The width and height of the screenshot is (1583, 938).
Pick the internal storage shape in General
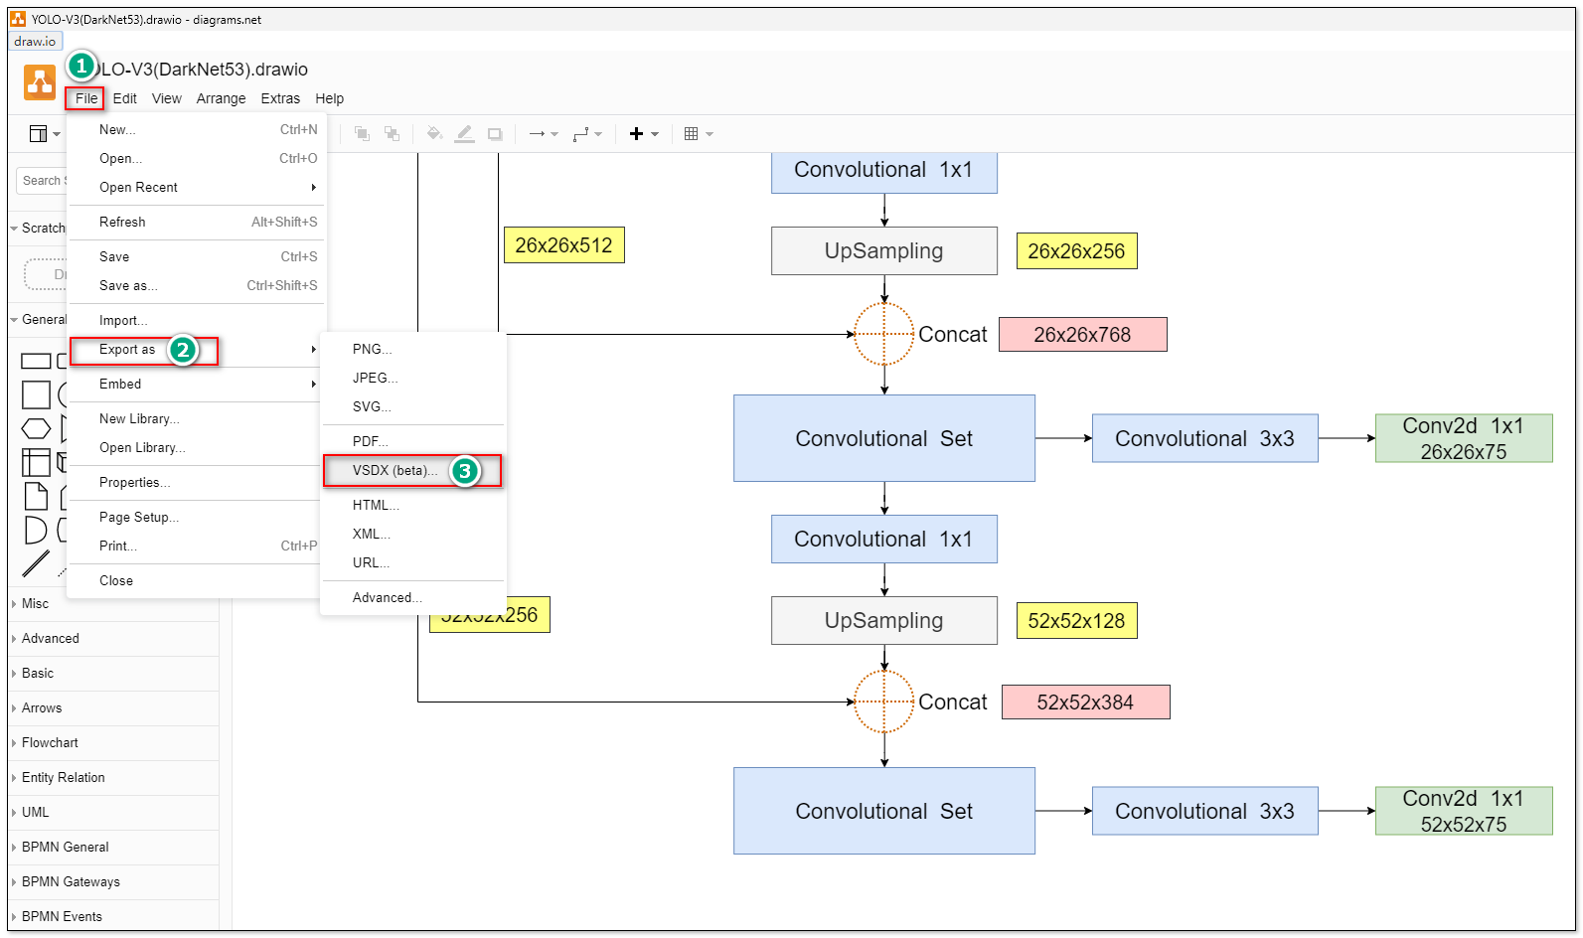click(36, 462)
